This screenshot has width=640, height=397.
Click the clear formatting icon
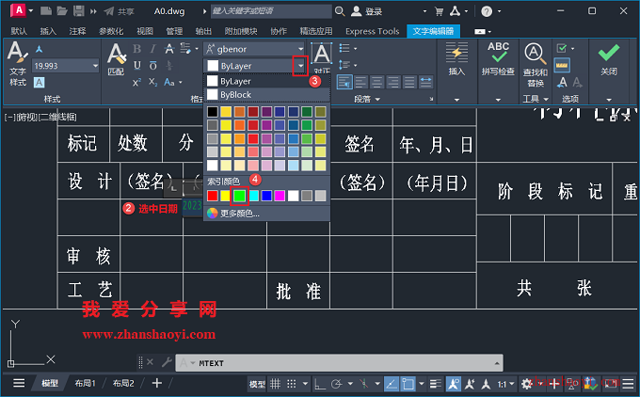click(185, 49)
